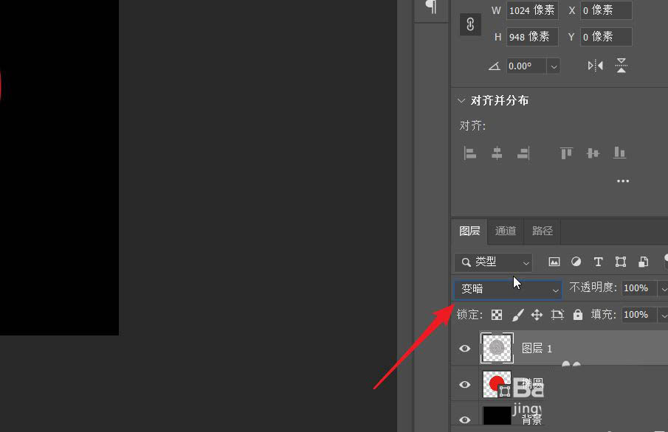668x432 pixels.
Task: Select the 图层 1 layer name
Action: (x=537, y=349)
